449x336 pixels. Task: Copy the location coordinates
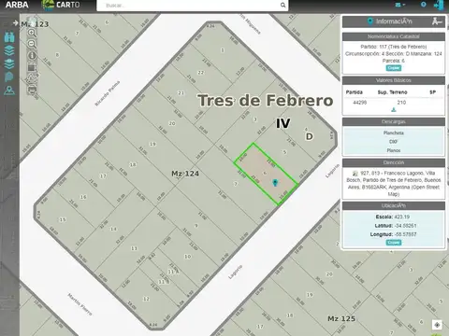tap(394, 243)
